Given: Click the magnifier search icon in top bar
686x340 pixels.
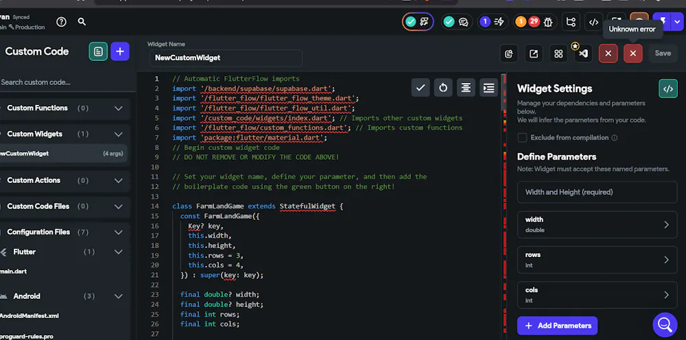Looking at the screenshot, I should (x=82, y=21).
